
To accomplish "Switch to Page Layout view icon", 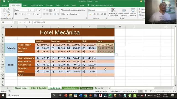I will [x=146, y=91].
